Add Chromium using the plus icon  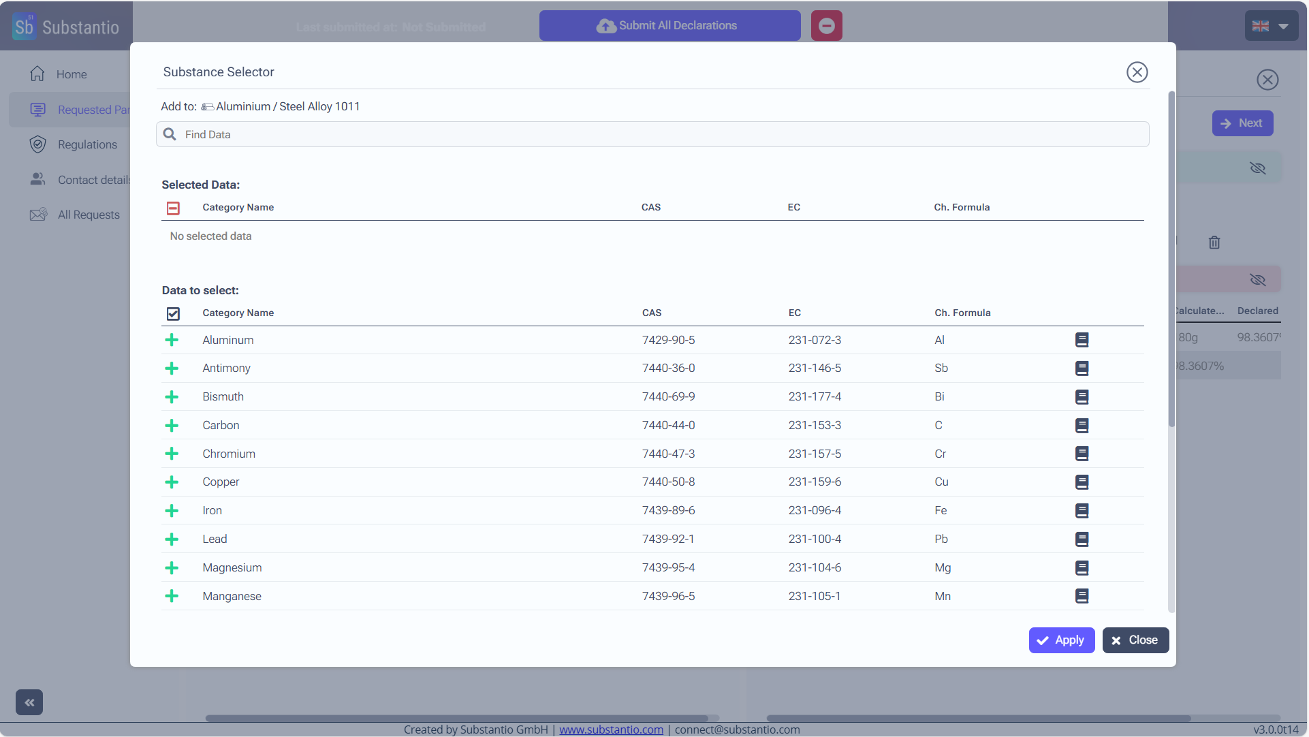coord(172,454)
